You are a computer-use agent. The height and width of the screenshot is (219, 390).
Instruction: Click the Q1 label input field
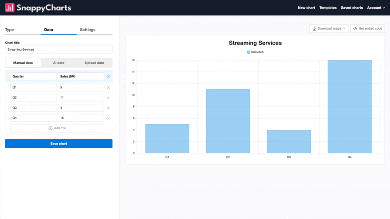33,88
